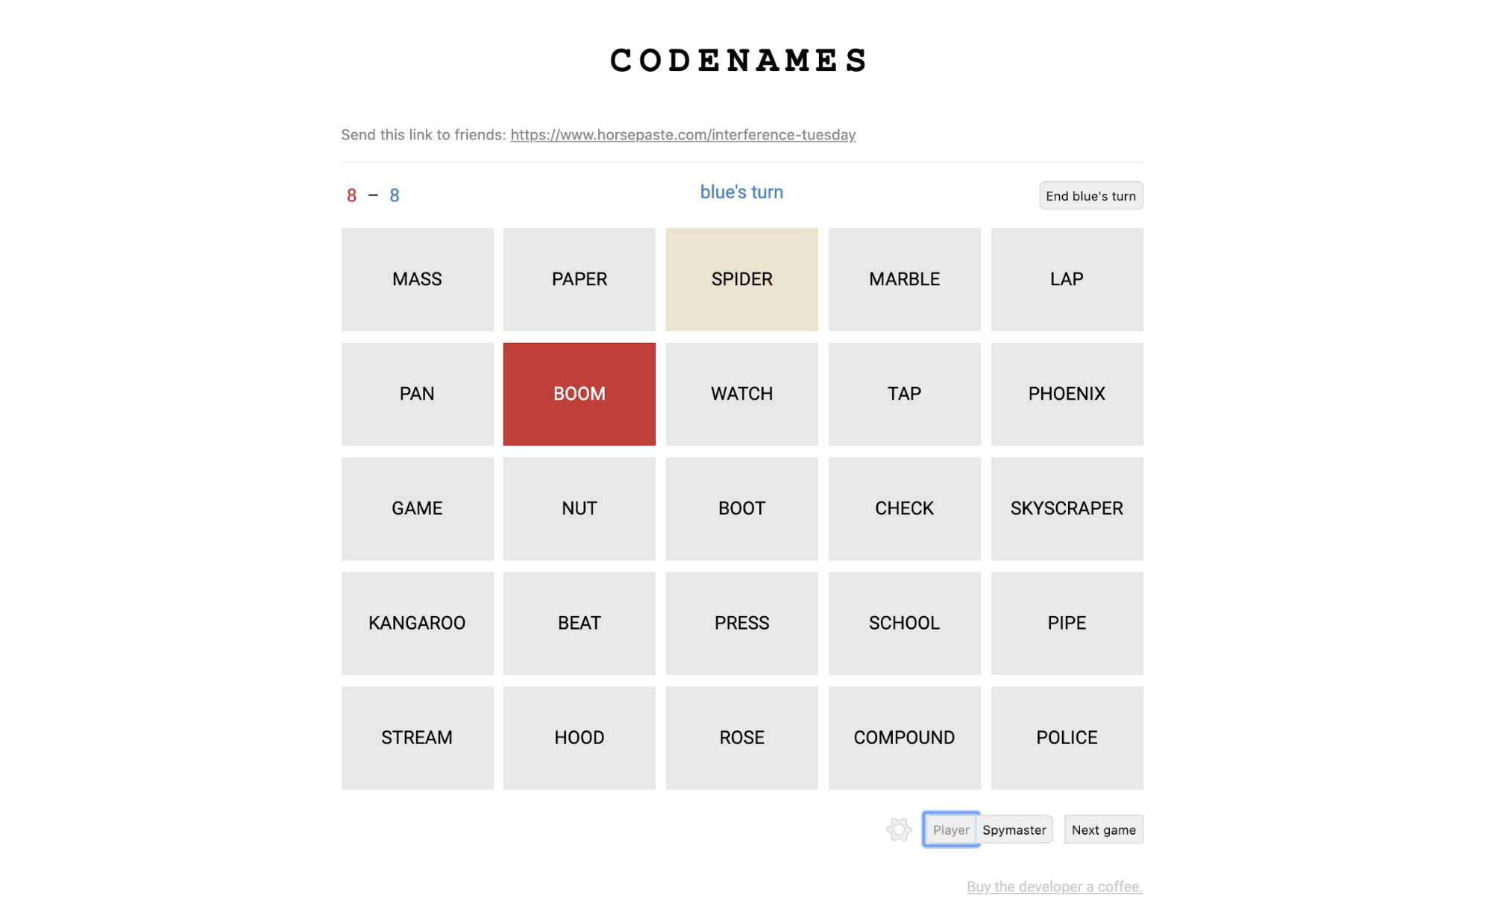1491x922 pixels.
Task: Click the SKYSCRAPER game card tile
Action: click(x=1066, y=508)
